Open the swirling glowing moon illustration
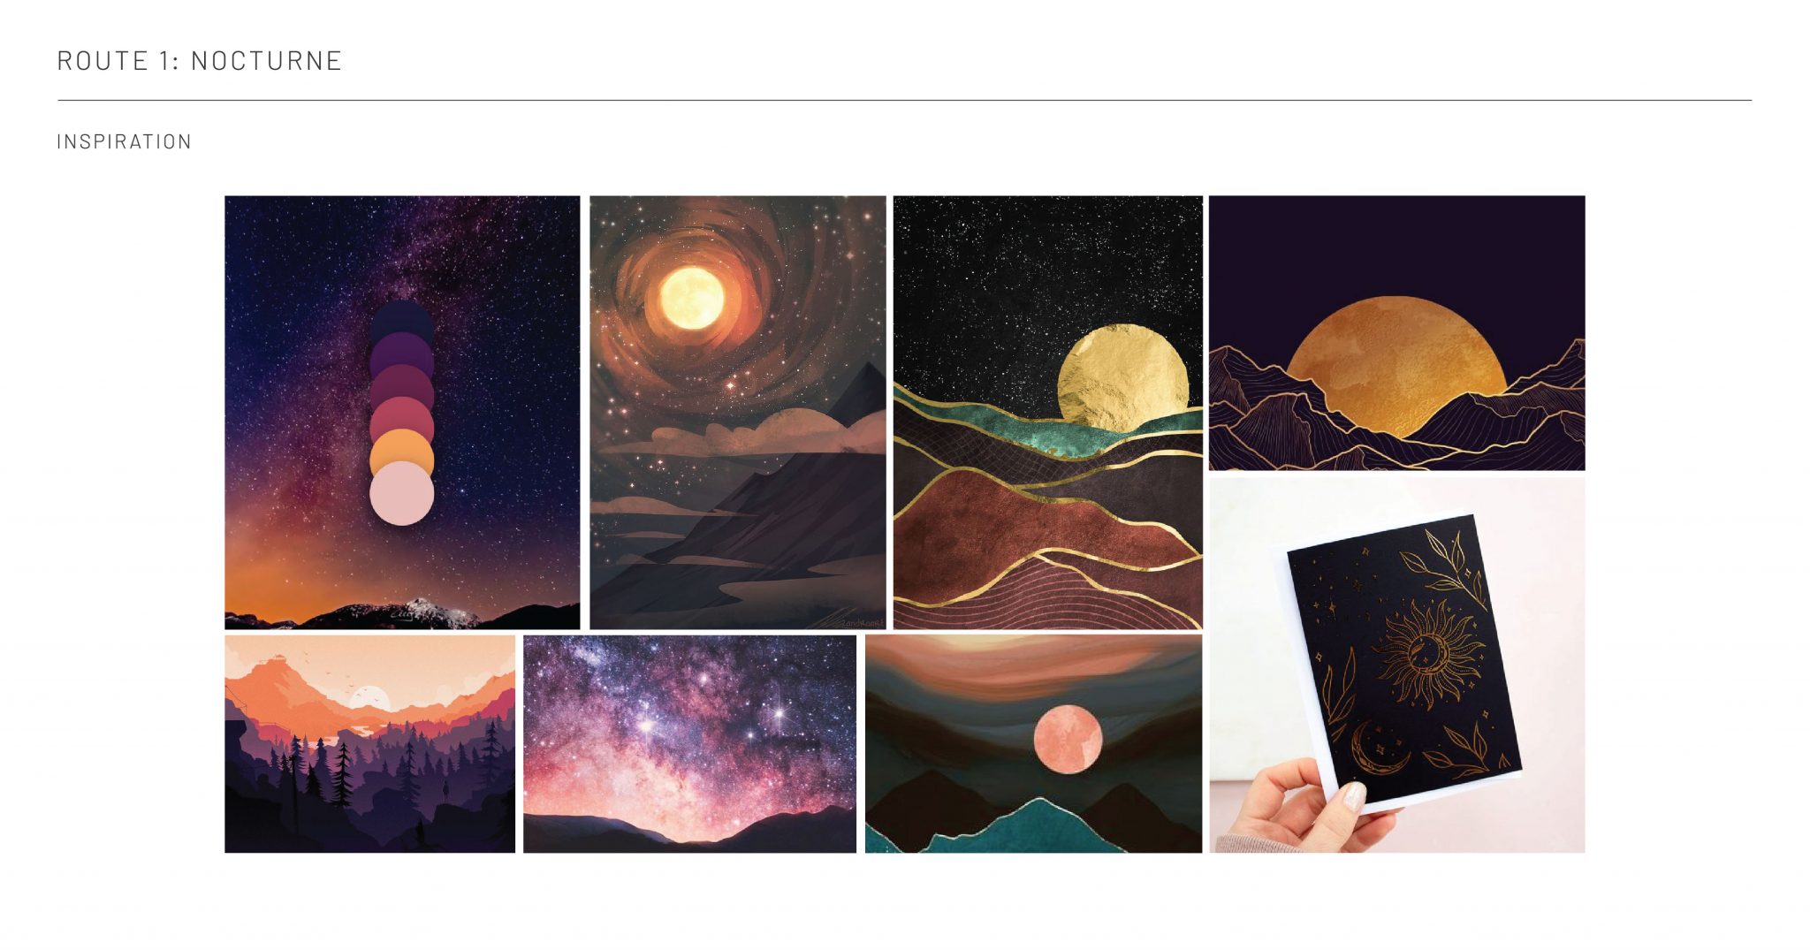This screenshot has height=950, width=1810. 738,413
